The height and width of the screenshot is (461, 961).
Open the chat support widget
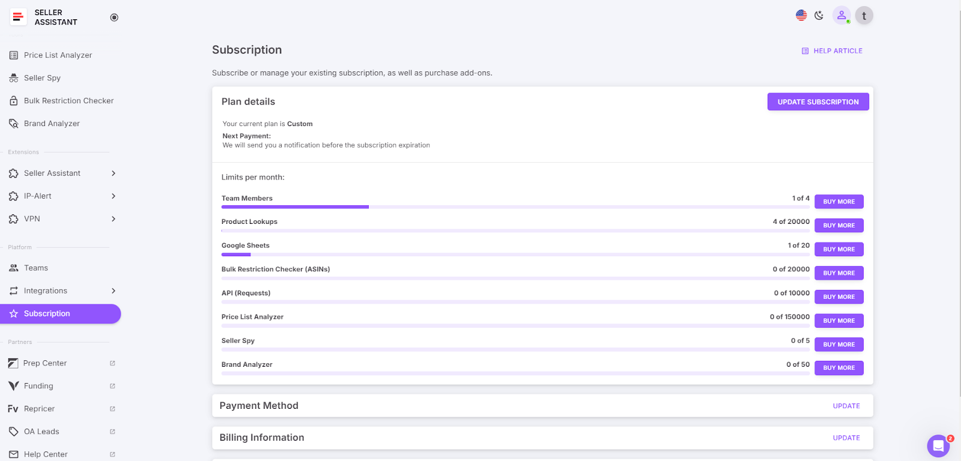pos(938,446)
